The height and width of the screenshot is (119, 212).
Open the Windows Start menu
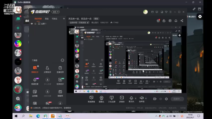tap(16, 116)
